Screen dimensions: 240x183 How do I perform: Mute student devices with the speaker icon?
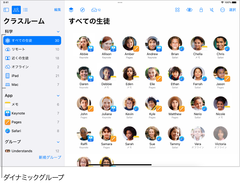212,10
